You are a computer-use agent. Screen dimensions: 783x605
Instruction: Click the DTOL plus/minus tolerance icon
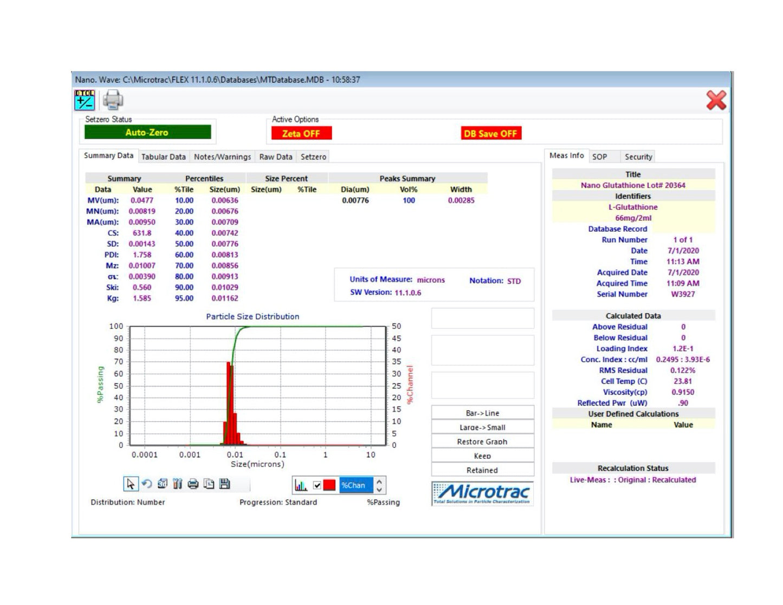pos(85,100)
